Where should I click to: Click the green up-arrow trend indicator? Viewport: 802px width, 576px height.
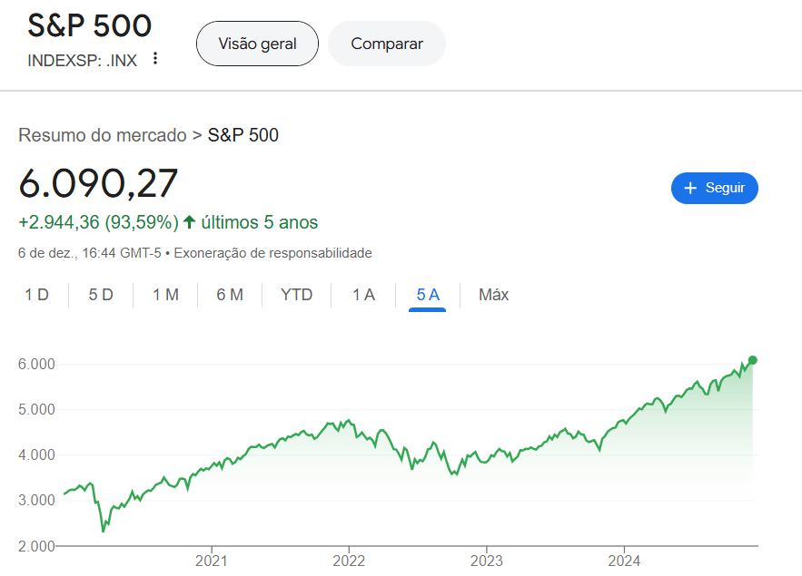[190, 222]
